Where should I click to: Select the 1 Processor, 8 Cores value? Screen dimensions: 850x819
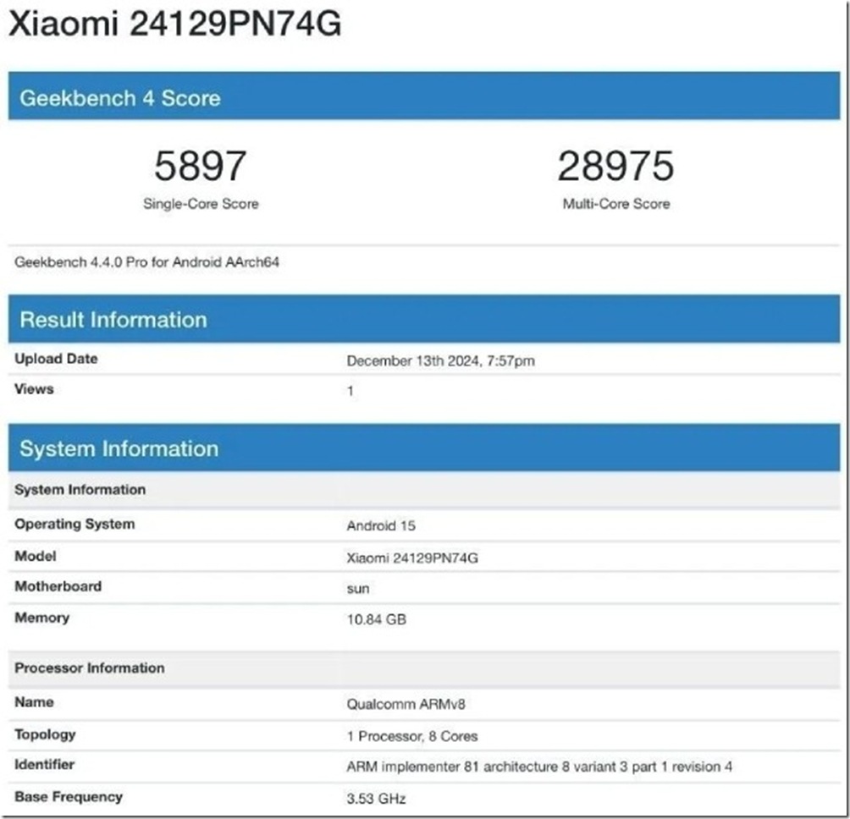tap(412, 737)
